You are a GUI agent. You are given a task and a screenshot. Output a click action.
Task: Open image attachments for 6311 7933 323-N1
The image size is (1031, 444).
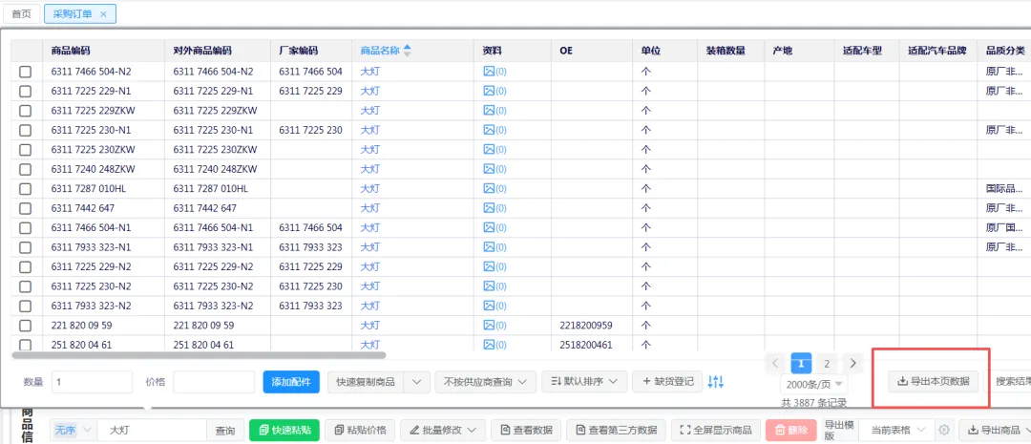pos(494,247)
